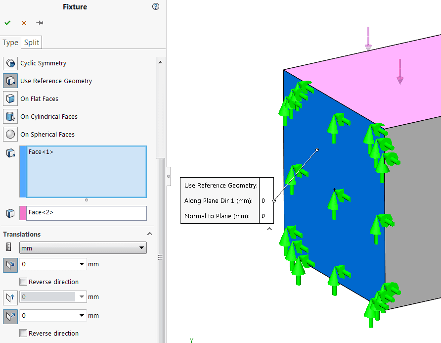This screenshot has width=441, height=343.
Task: Toggle the Normal to Plane translation button
Action: 10,317
